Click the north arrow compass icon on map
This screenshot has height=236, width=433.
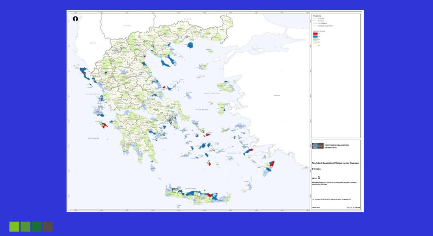[76, 19]
